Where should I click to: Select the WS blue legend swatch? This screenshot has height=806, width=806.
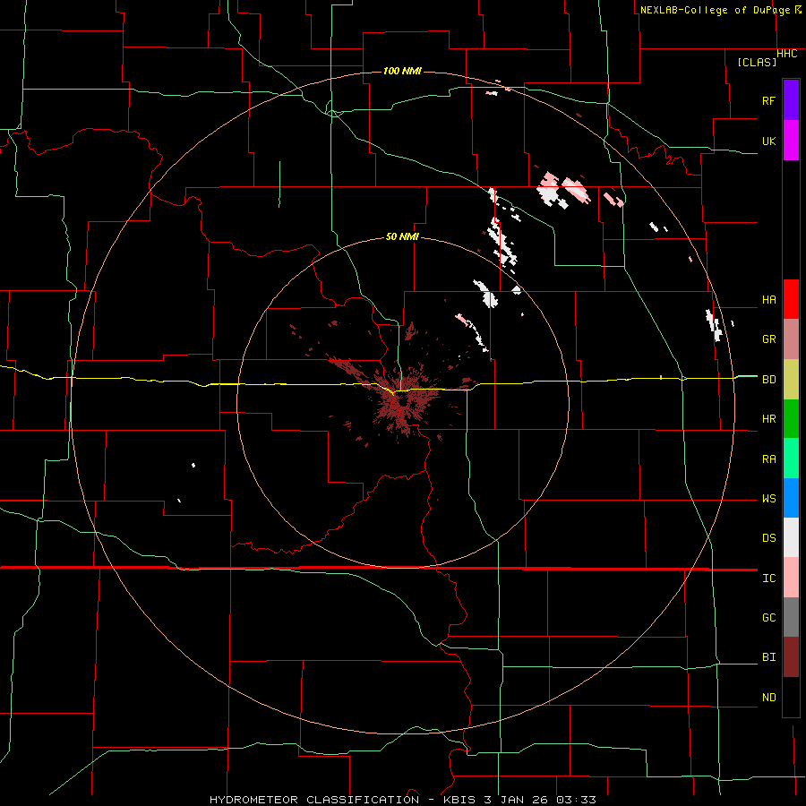click(x=791, y=498)
